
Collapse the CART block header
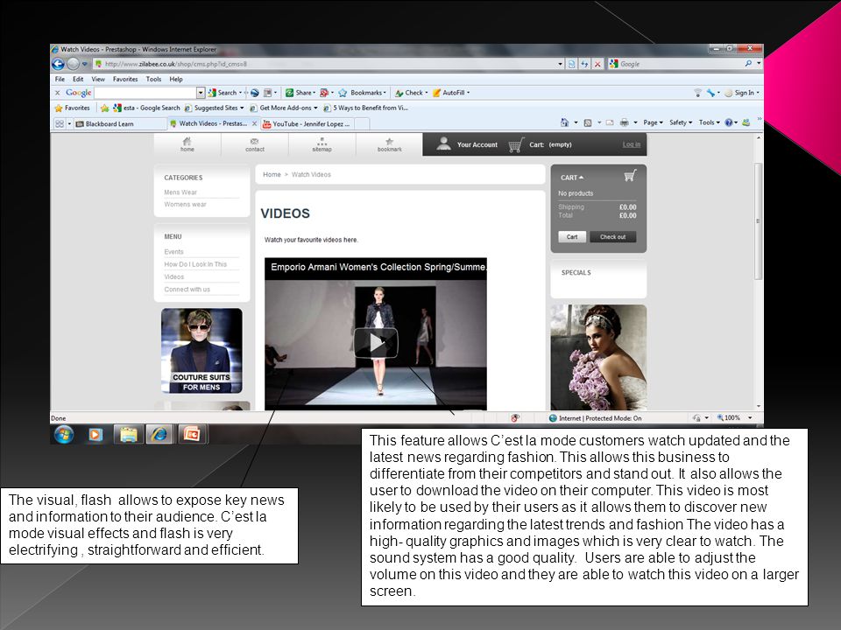572,178
